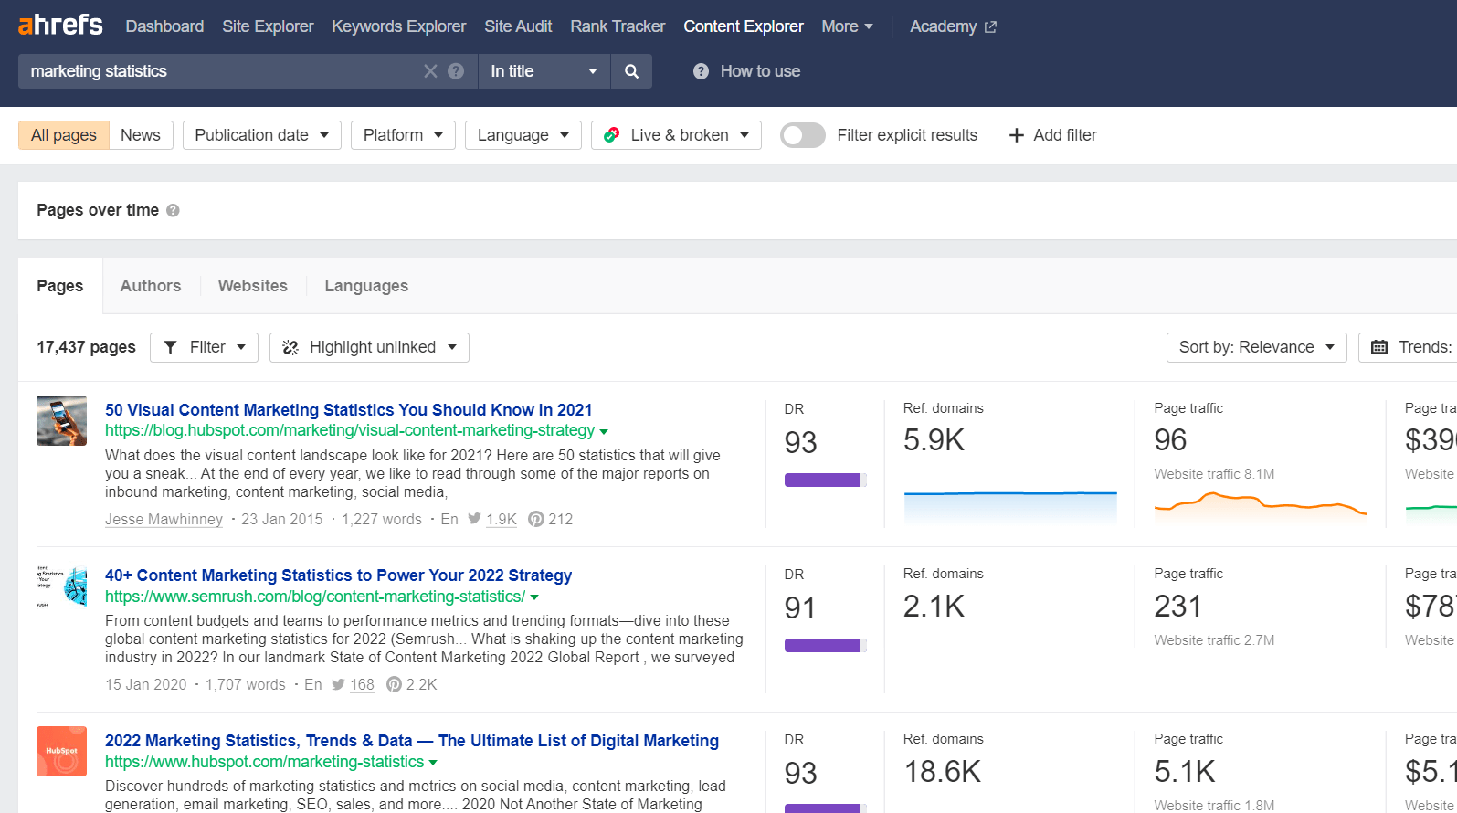Screen dimensions: 1457x813
Task: Click the Live & broken link status icon
Action: click(612, 135)
